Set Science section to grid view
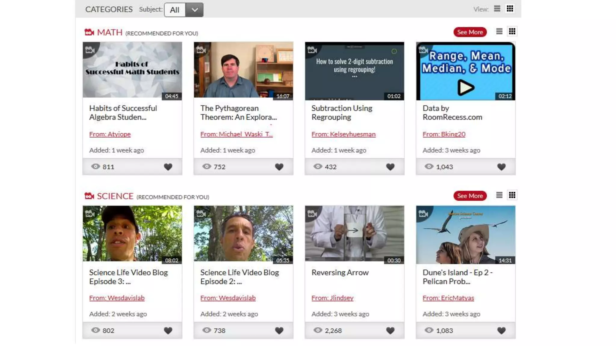This screenshot has width=616, height=346. coord(512,195)
